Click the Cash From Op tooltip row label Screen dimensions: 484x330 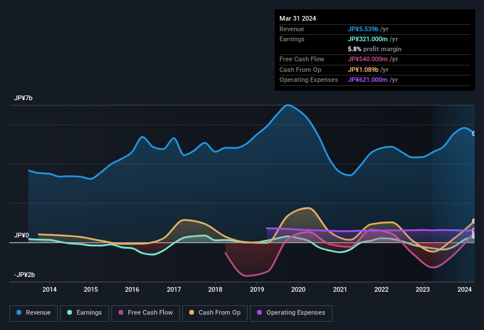pyautogui.click(x=300, y=70)
